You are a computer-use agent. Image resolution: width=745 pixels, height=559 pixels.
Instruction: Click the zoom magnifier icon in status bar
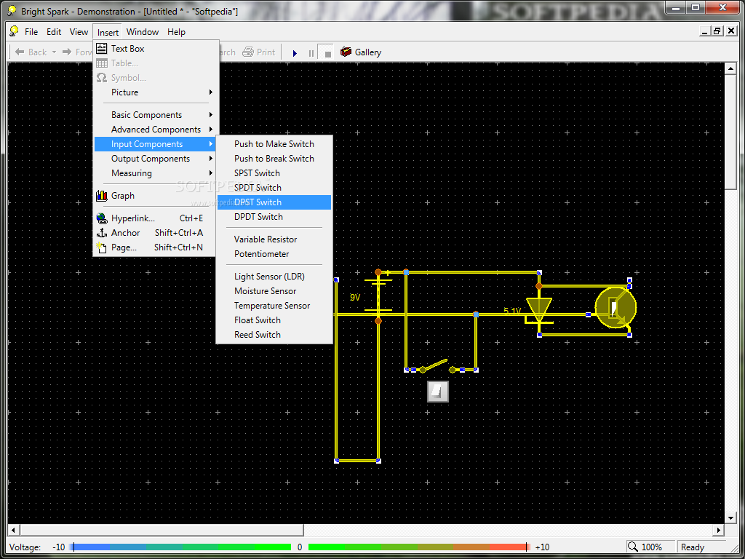point(632,547)
